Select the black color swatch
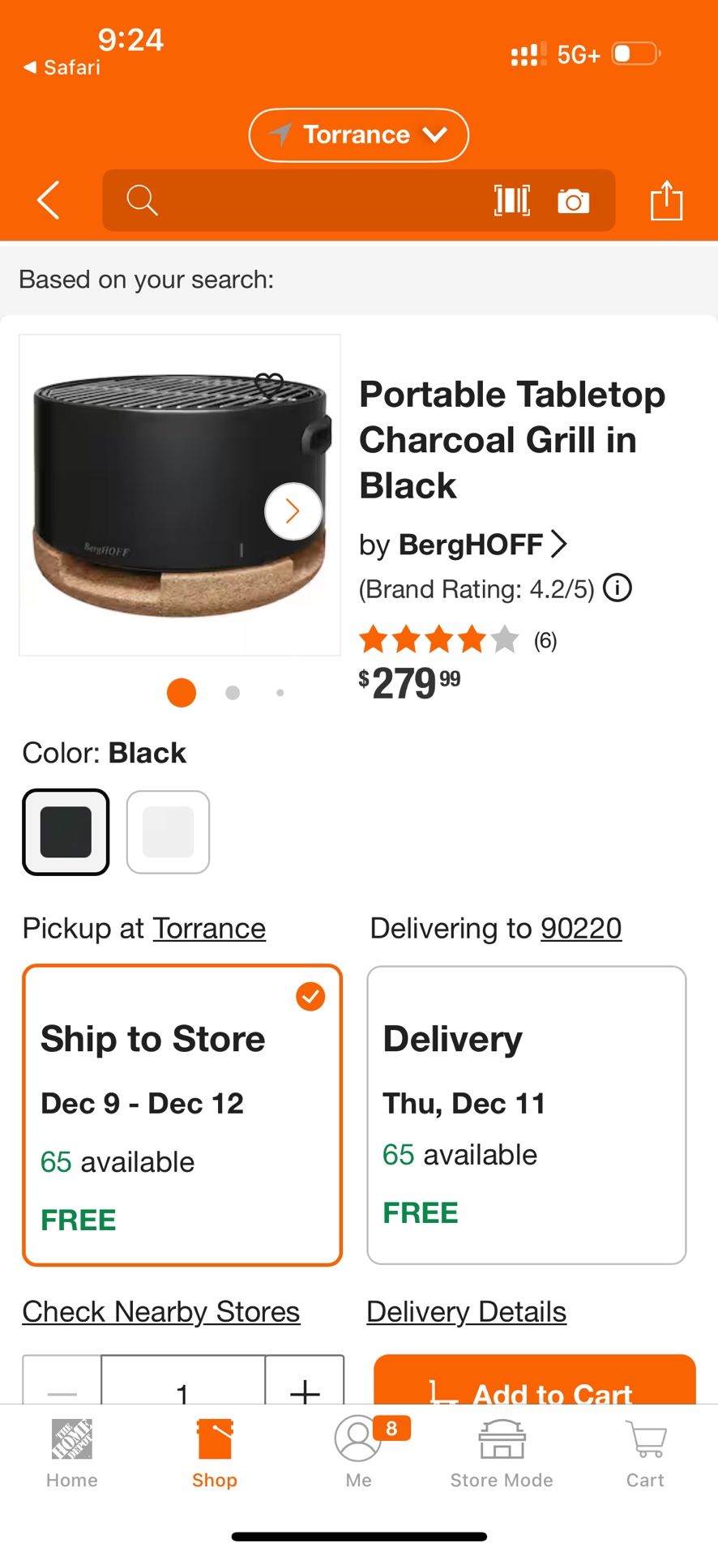The height and width of the screenshot is (1556, 718). coord(66,832)
